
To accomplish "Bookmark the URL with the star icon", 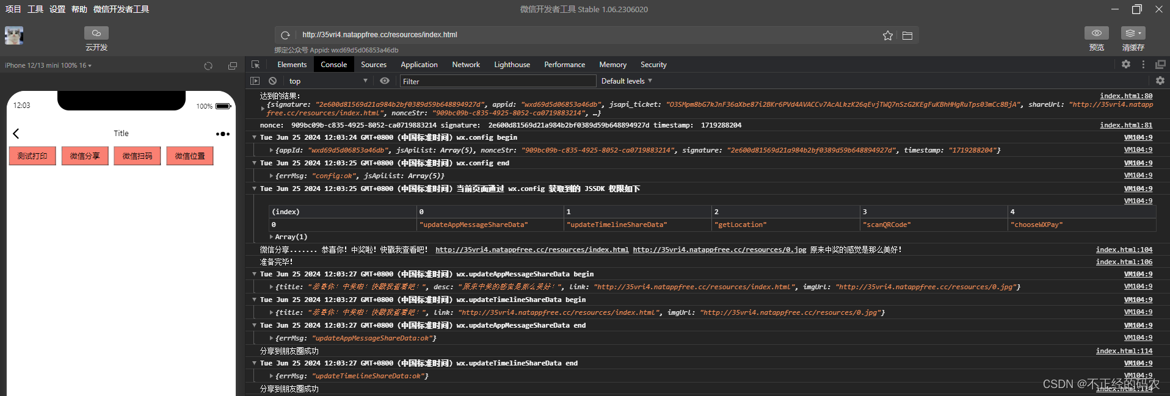I will coord(888,35).
